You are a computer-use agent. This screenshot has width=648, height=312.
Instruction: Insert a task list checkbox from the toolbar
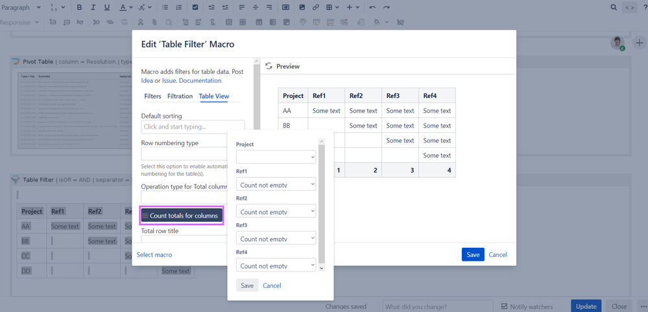click(x=195, y=7)
